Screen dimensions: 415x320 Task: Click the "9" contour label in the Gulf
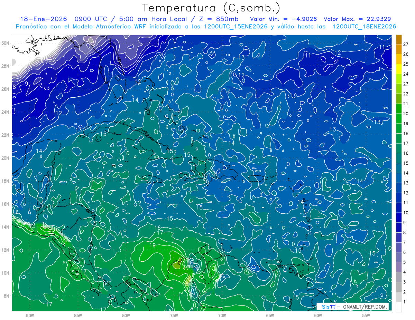coord(26,84)
